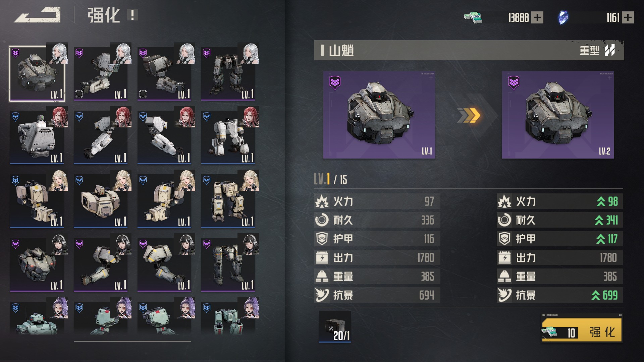This screenshot has height=362, width=644.
Task: Click the 火力 firepower stat icon at Lv.1
Action: click(x=322, y=201)
